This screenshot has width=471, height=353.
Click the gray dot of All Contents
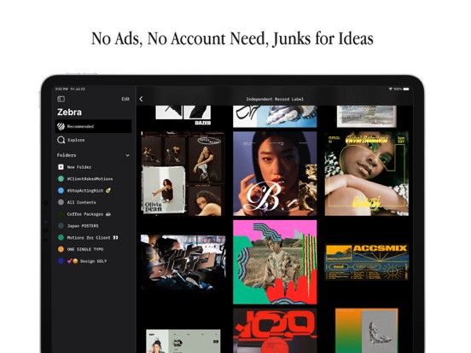pyautogui.click(x=61, y=202)
